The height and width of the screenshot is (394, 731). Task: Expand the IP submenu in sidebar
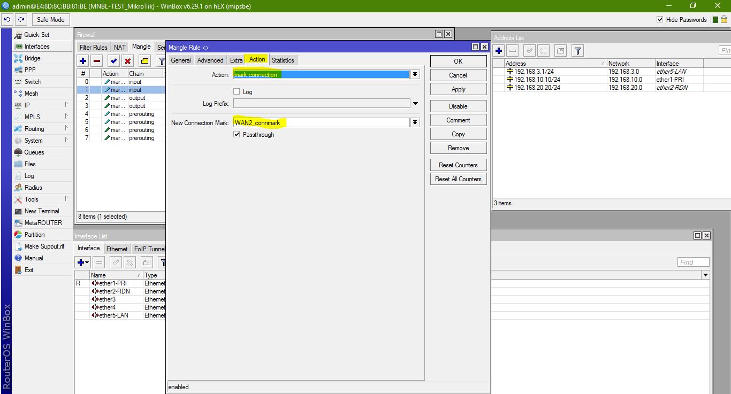coord(66,105)
